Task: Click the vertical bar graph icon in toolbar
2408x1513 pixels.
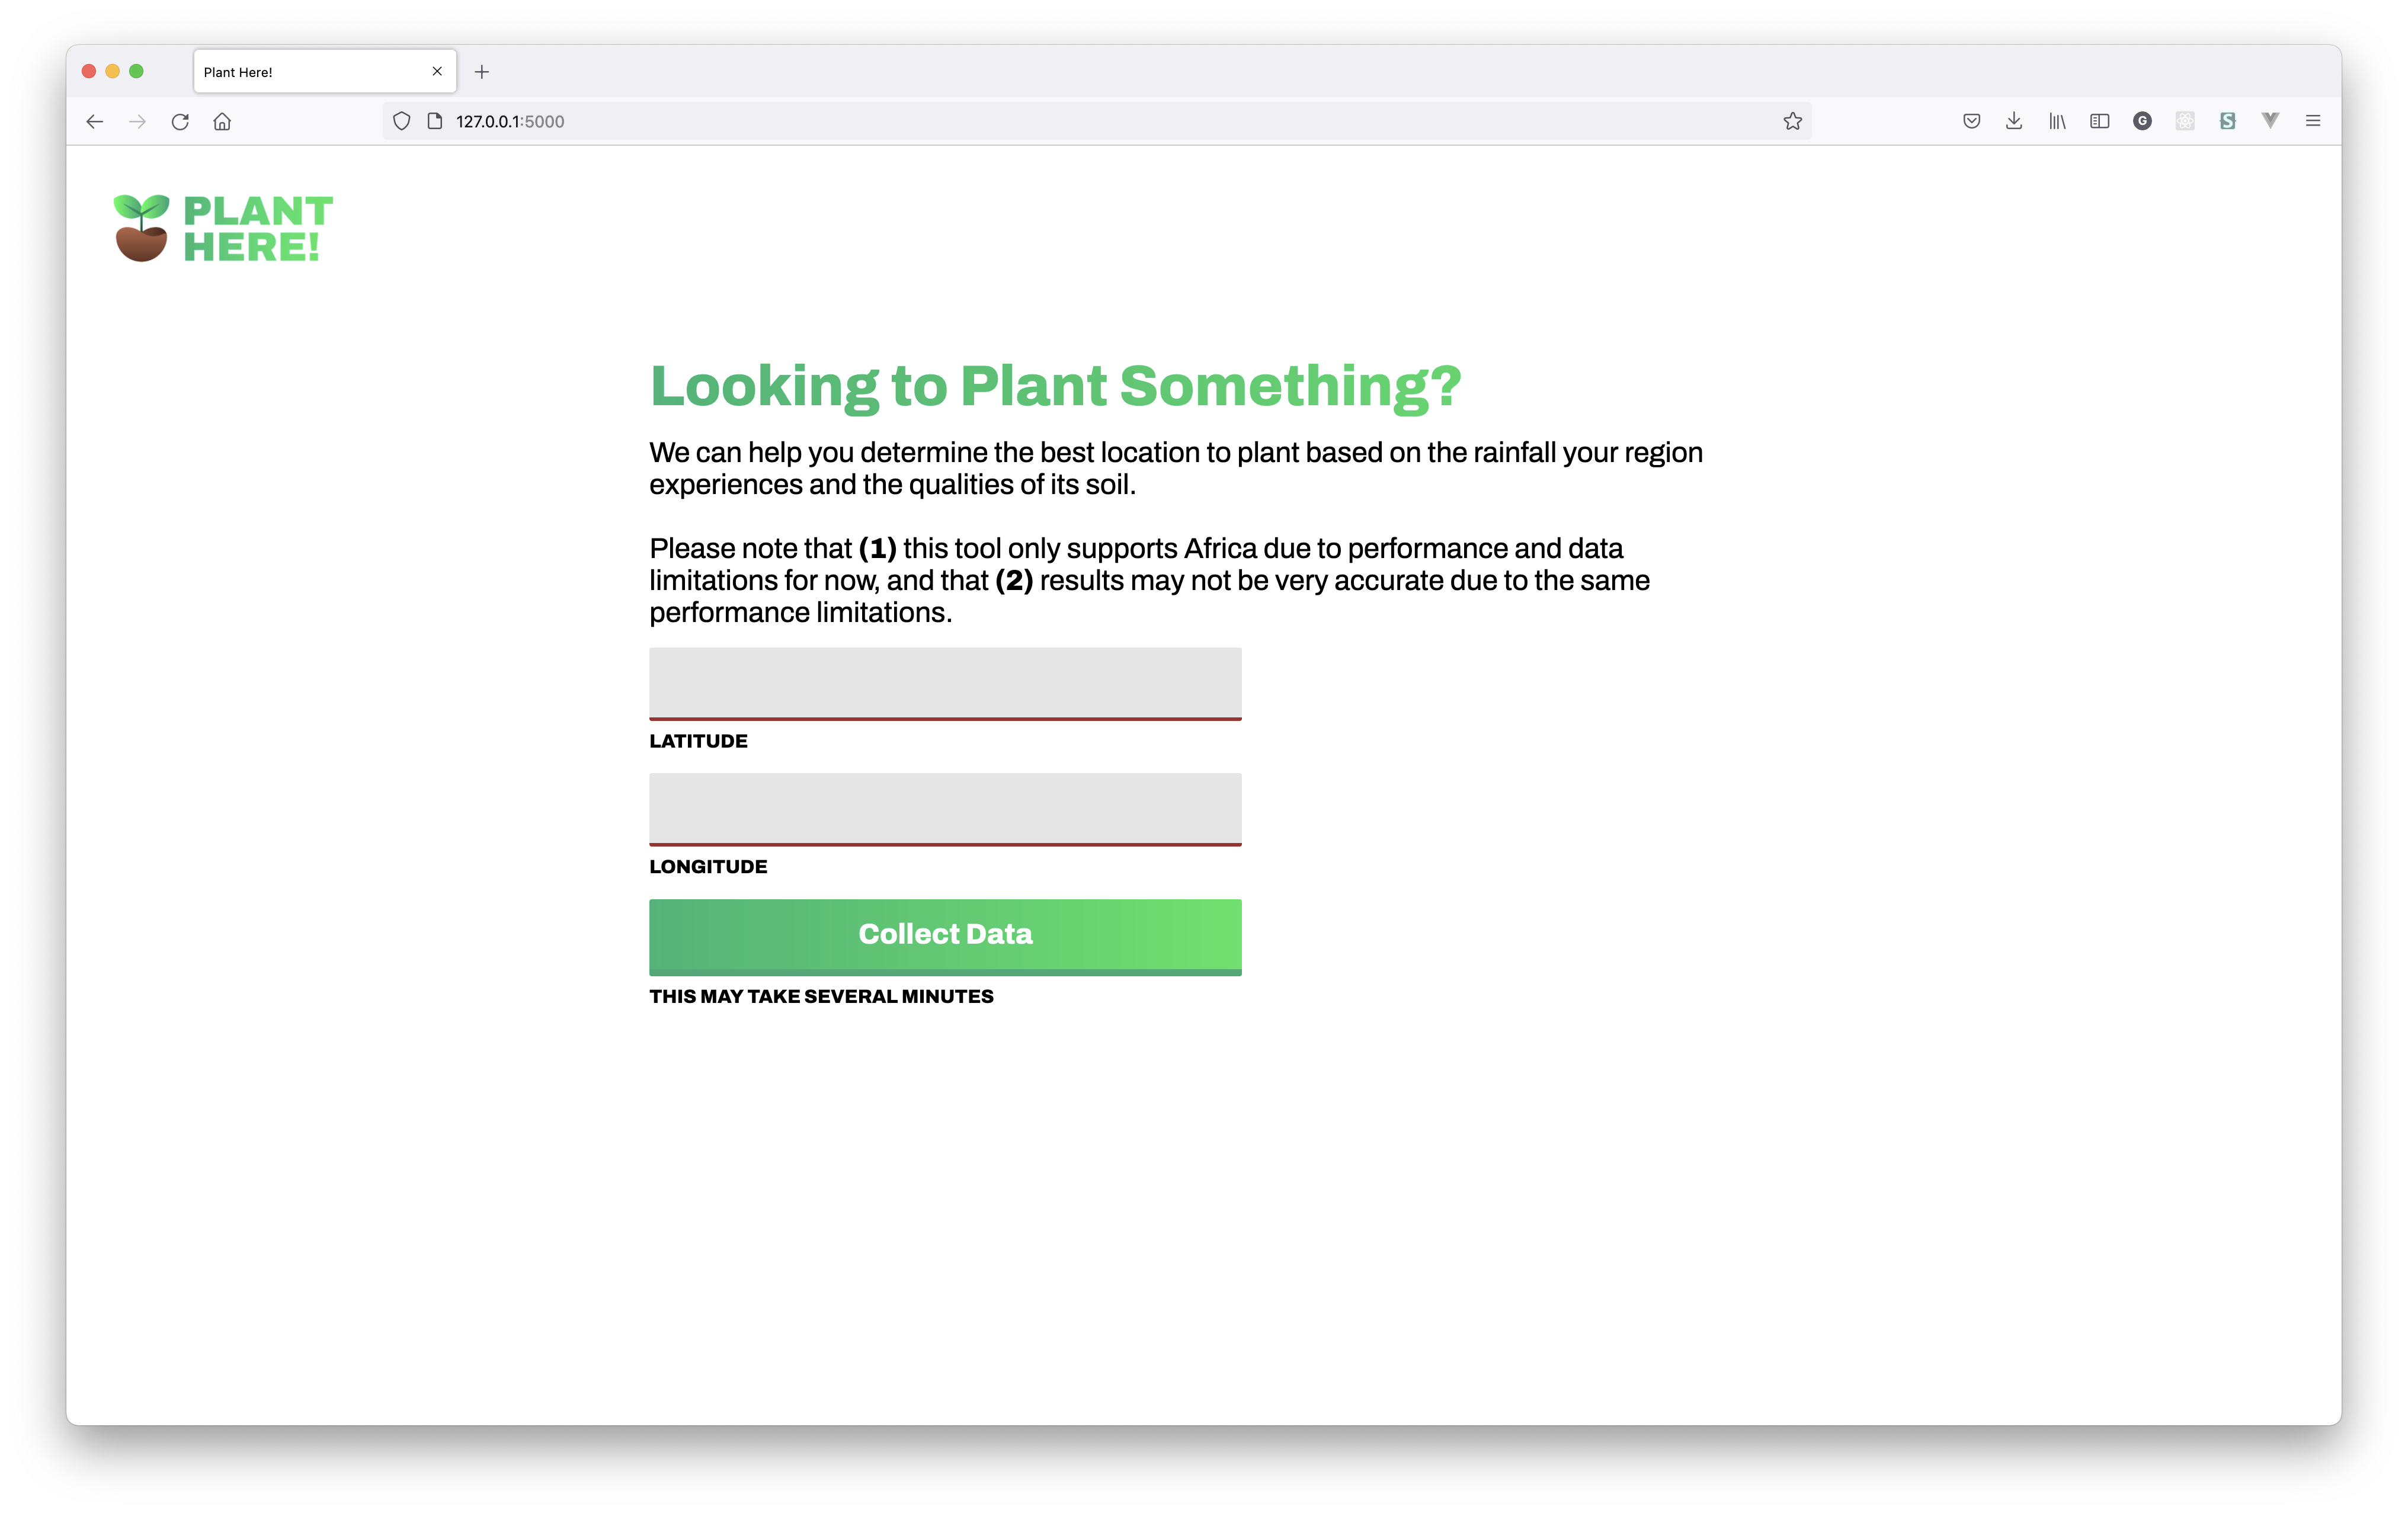Action: pyautogui.click(x=2054, y=120)
